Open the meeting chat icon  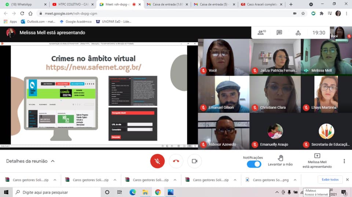pyautogui.click(x=279, y=33)
